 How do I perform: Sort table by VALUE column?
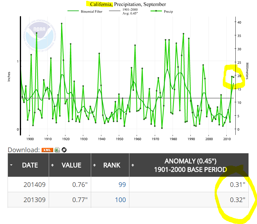tap(71, 165)
